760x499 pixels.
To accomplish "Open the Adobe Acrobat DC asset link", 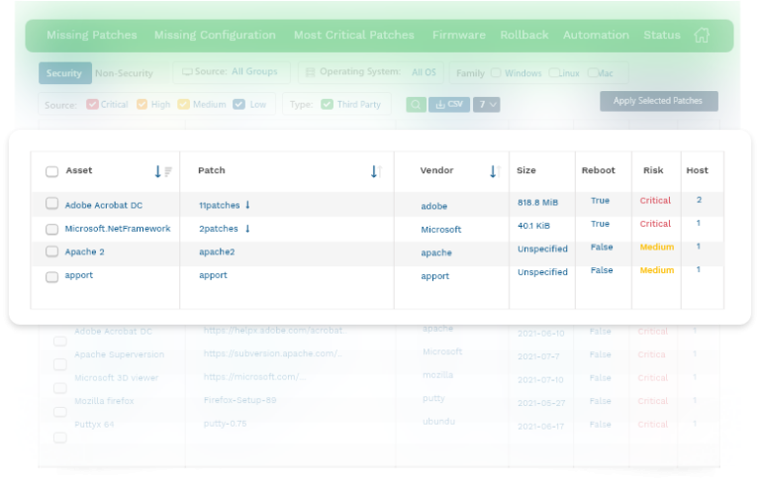I will (x=104, y=205).
